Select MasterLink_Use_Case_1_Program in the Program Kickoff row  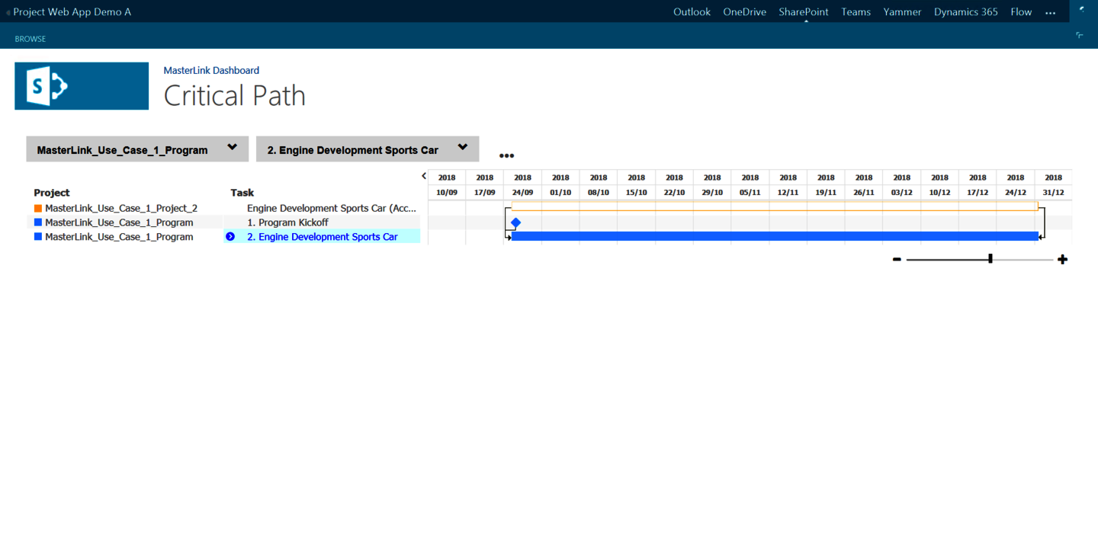coord(119,222)
